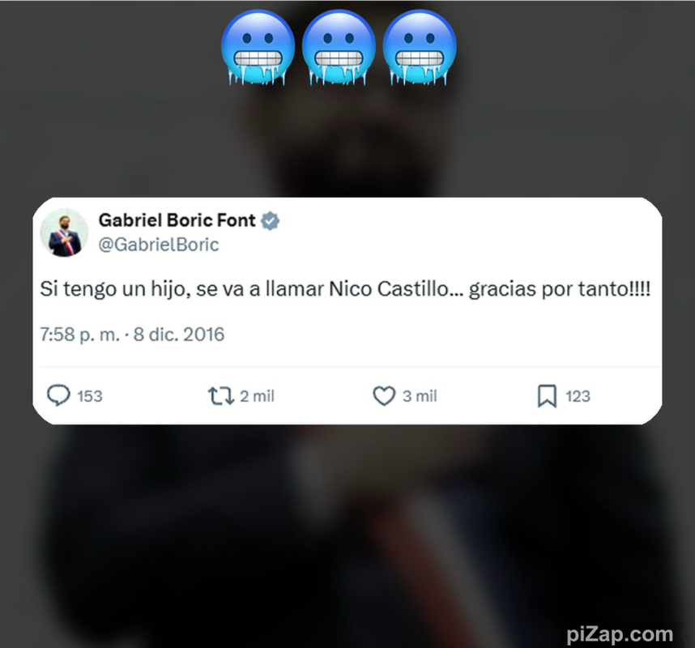
Task: Click the third cold face emoji
Action: click(420, 48)
